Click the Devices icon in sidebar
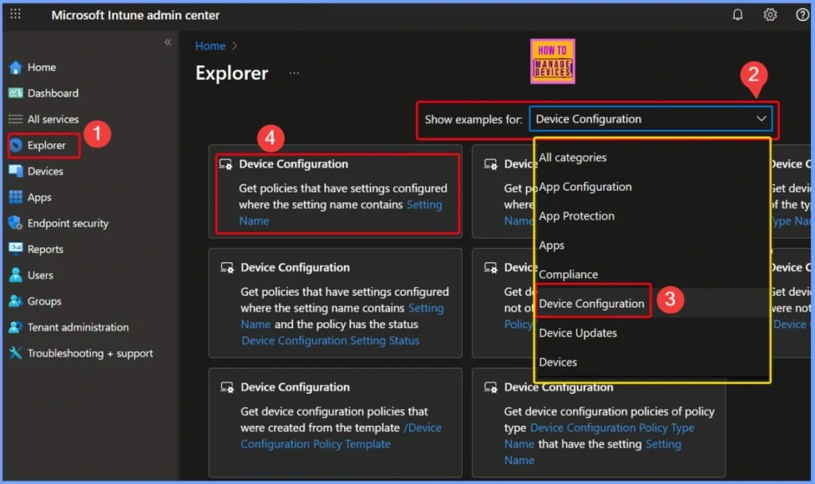The height and width of the screenshot is (484, 815). point(16,171)
